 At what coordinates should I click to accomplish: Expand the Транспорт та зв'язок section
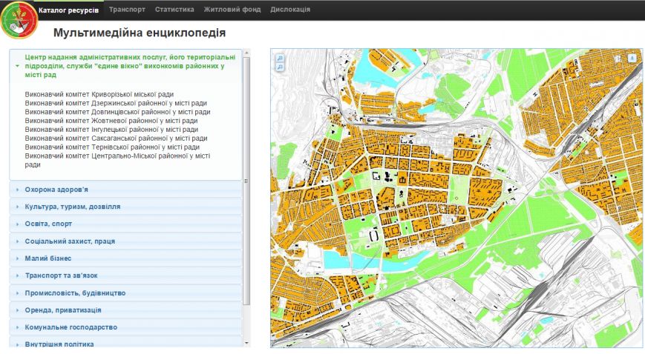(x=126, y=276)
